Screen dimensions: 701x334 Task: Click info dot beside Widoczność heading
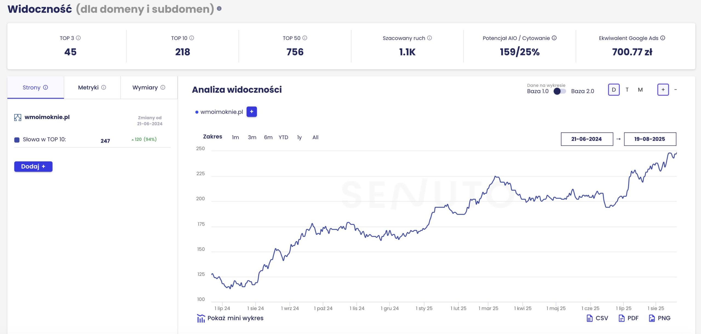click(219, 8)
